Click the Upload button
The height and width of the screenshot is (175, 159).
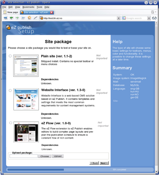58,156
